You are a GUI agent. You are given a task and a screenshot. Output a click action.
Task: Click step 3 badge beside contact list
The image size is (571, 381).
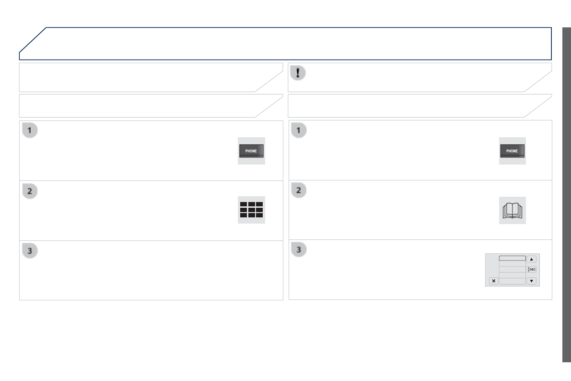[299, 250]
